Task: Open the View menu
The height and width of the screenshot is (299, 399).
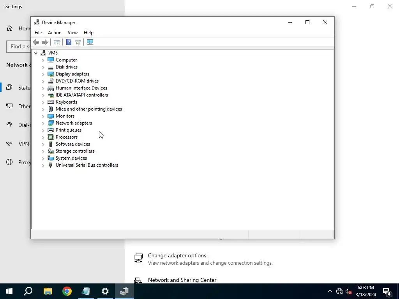Action: [72, 33]
